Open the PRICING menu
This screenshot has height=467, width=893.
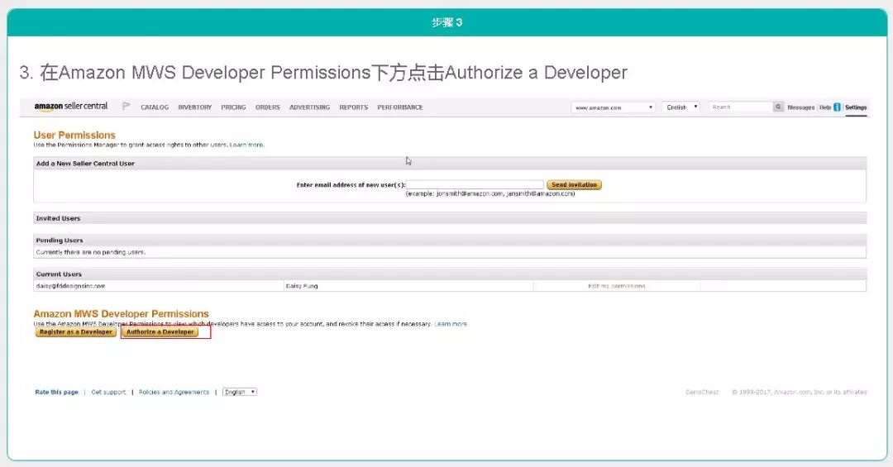pos(233,107)
